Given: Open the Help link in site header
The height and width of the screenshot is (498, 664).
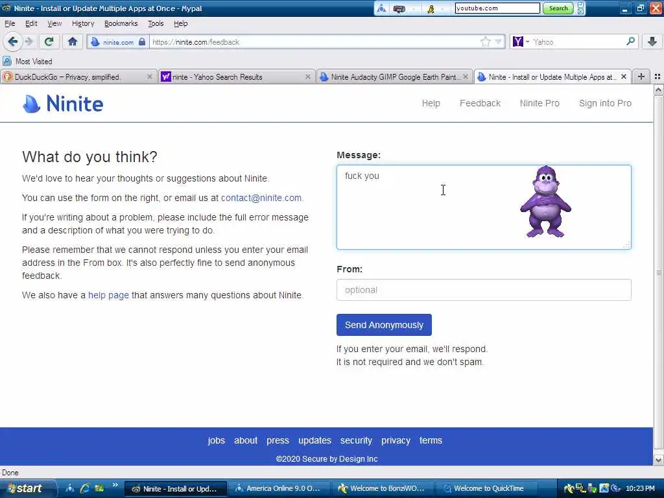Looking at the screenshot, I should coord(431,103).
